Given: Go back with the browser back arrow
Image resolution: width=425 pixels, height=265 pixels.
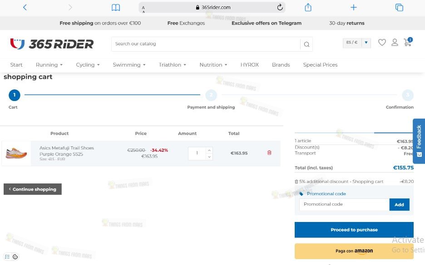Looking at the screenshot, I should click(x=25, y=7).
